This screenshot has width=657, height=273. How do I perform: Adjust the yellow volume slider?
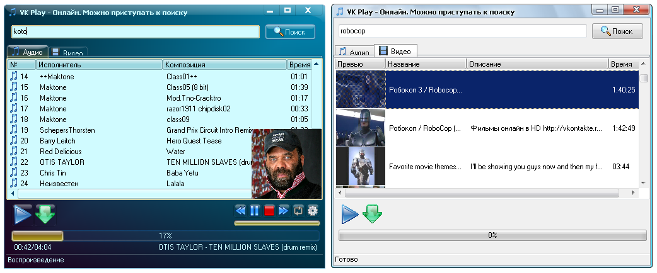[277, 223]
